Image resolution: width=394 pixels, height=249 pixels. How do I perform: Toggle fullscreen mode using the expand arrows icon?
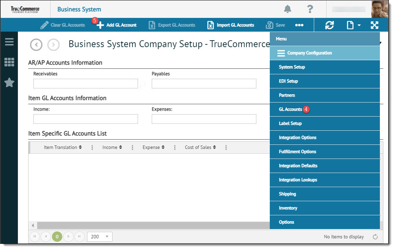374,25
